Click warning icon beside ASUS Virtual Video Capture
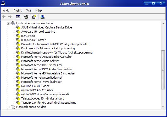This screenshot has height=117, width=167. [18, 27]
